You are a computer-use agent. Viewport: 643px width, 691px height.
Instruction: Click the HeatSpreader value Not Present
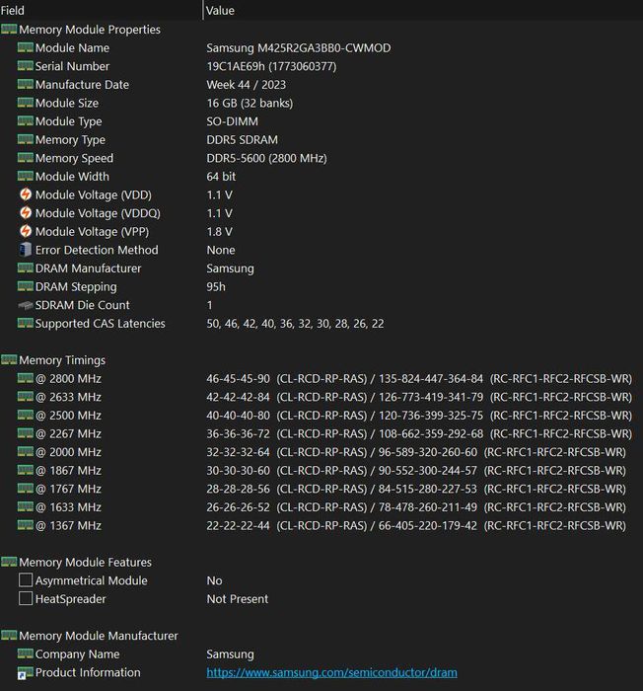[x=238, y=599]
